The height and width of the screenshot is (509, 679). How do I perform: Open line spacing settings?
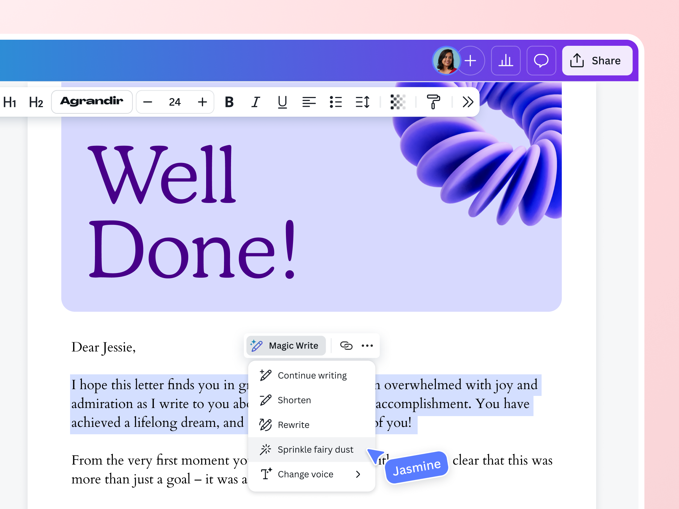click(362, 102)
